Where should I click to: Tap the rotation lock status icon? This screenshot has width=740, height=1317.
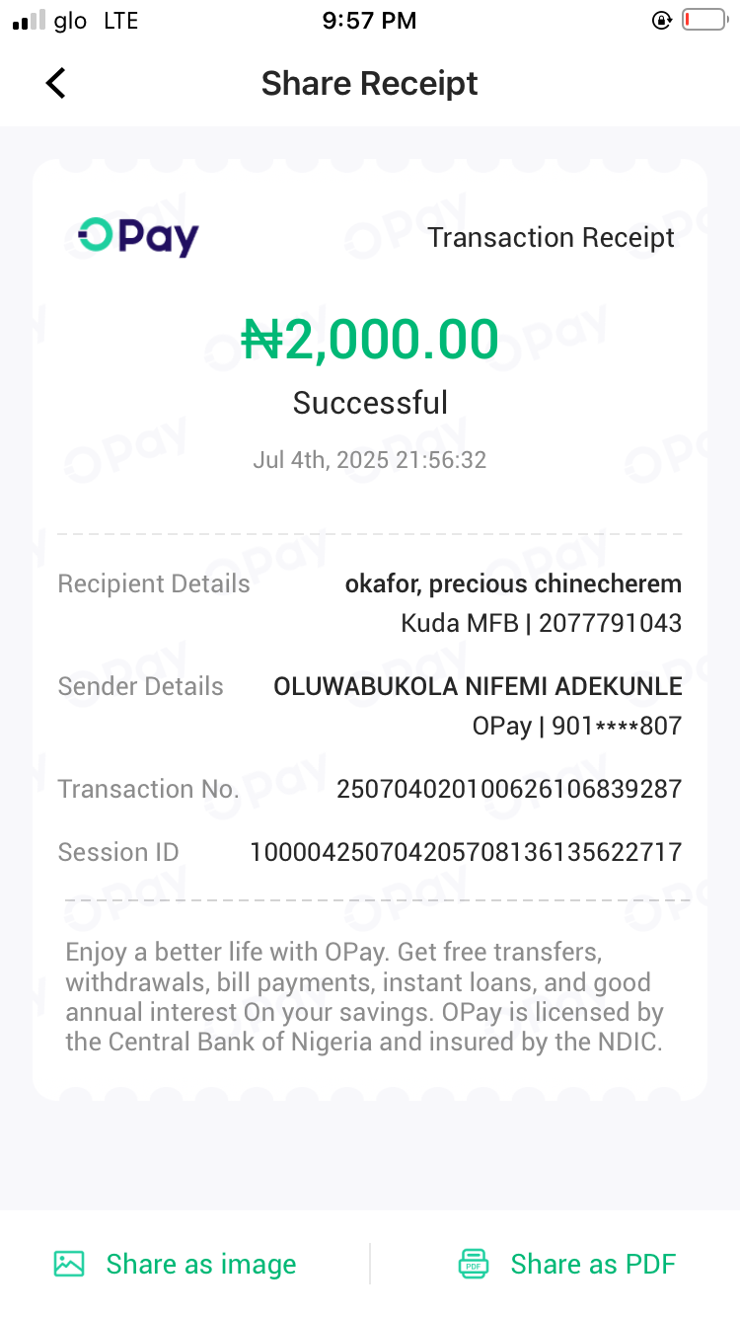point(662,21)
